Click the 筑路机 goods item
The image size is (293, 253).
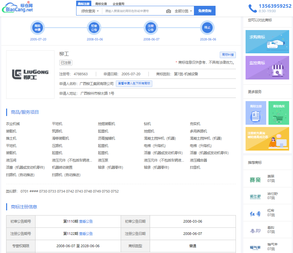tap(57, 131)
